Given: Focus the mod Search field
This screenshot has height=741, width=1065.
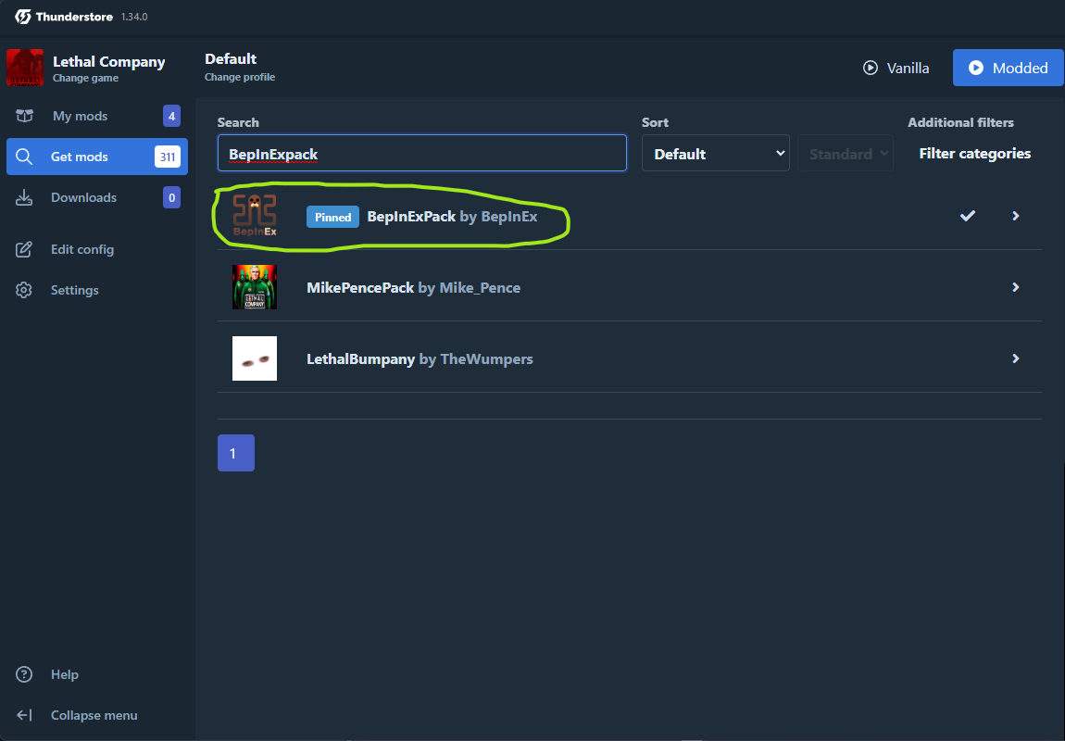Looking at the screenshot, I should 421,153.
